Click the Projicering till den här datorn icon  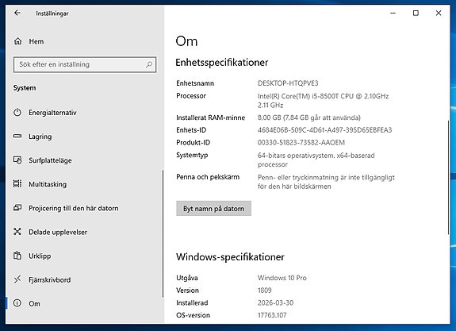click(x=17, y=207)
